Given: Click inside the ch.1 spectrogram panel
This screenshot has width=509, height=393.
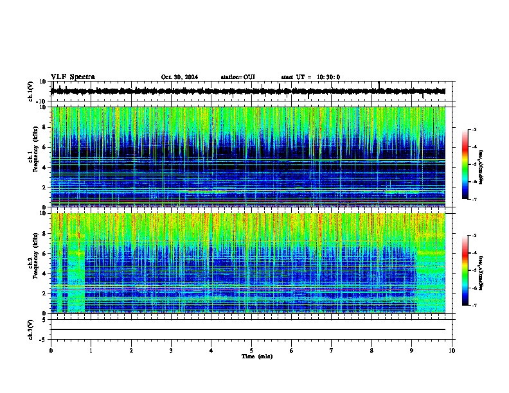Looking at the screenshot, I should click(248, 157).
